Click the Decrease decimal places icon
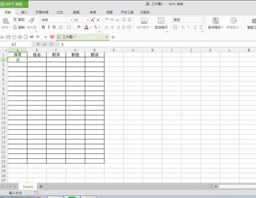 201,27
